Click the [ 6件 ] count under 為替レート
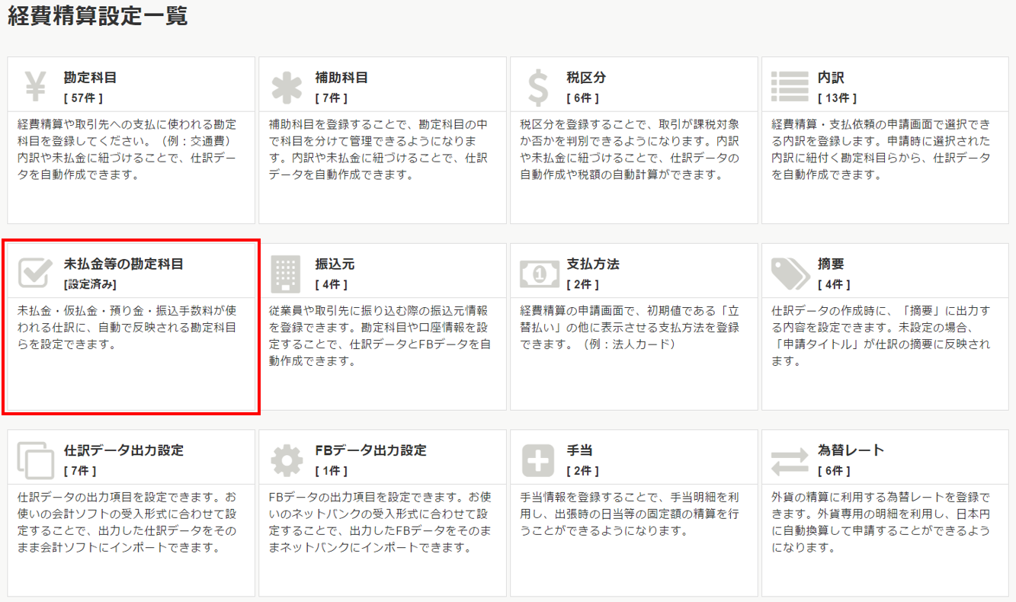1016x602 pixels. click(x=834, y=471)
